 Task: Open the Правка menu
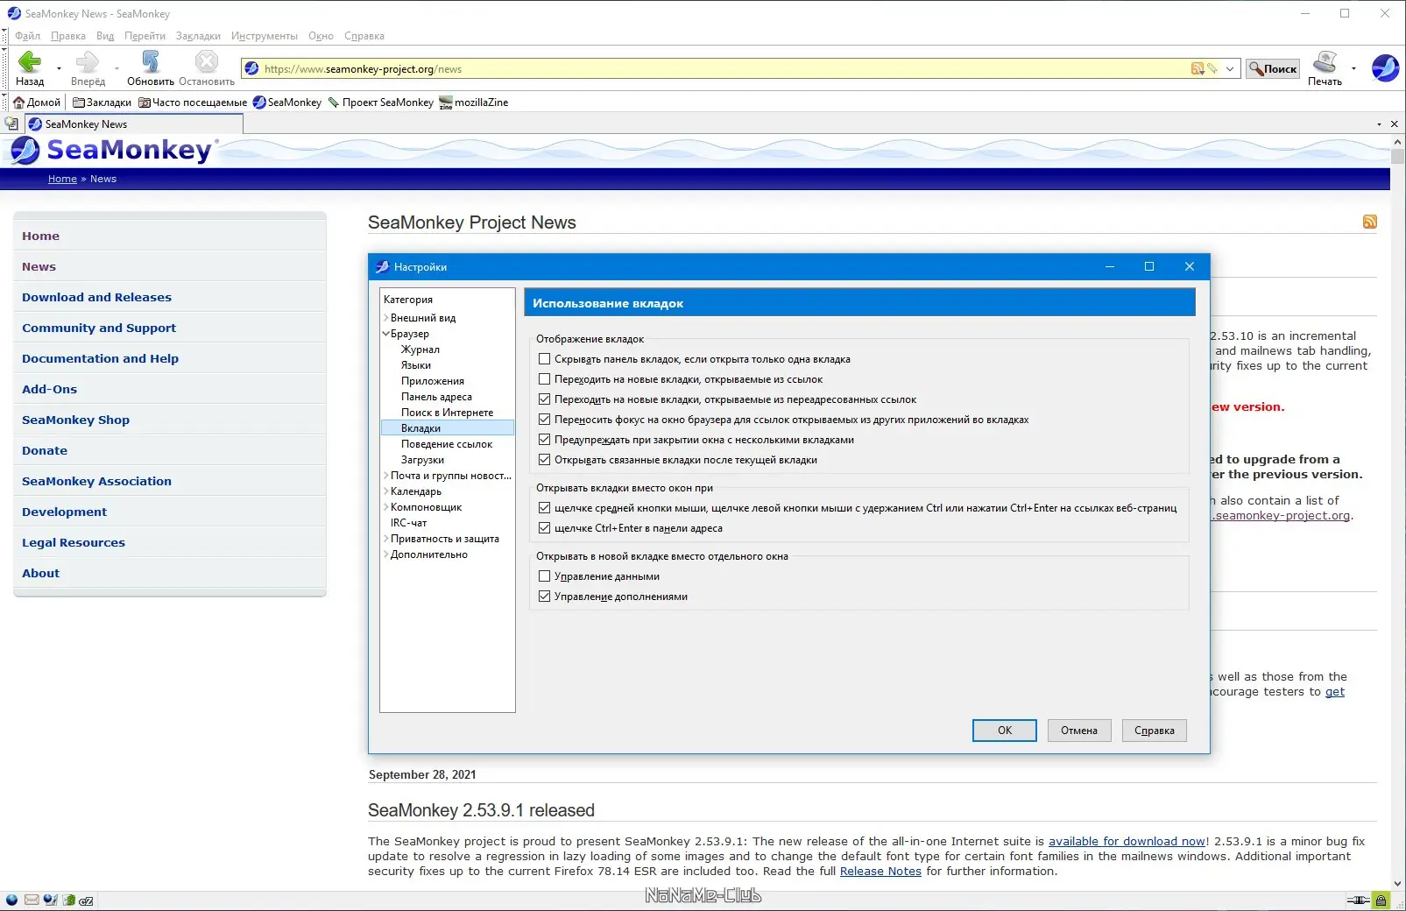68,36
